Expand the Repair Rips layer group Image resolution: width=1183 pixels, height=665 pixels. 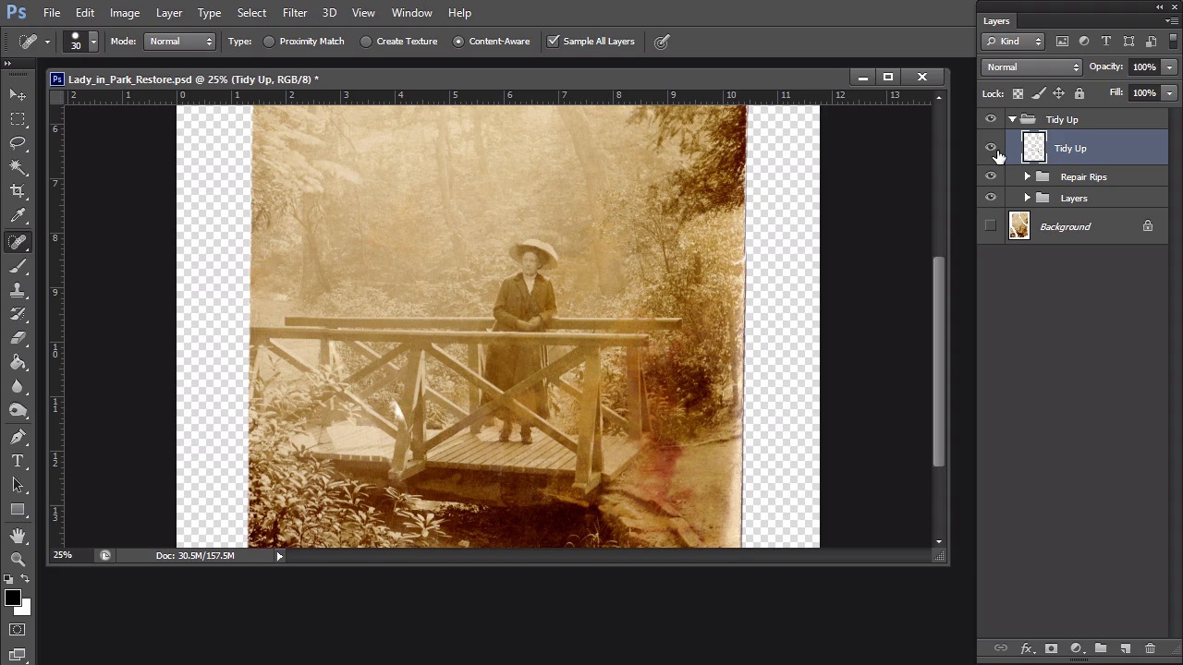click(1027, 176)
